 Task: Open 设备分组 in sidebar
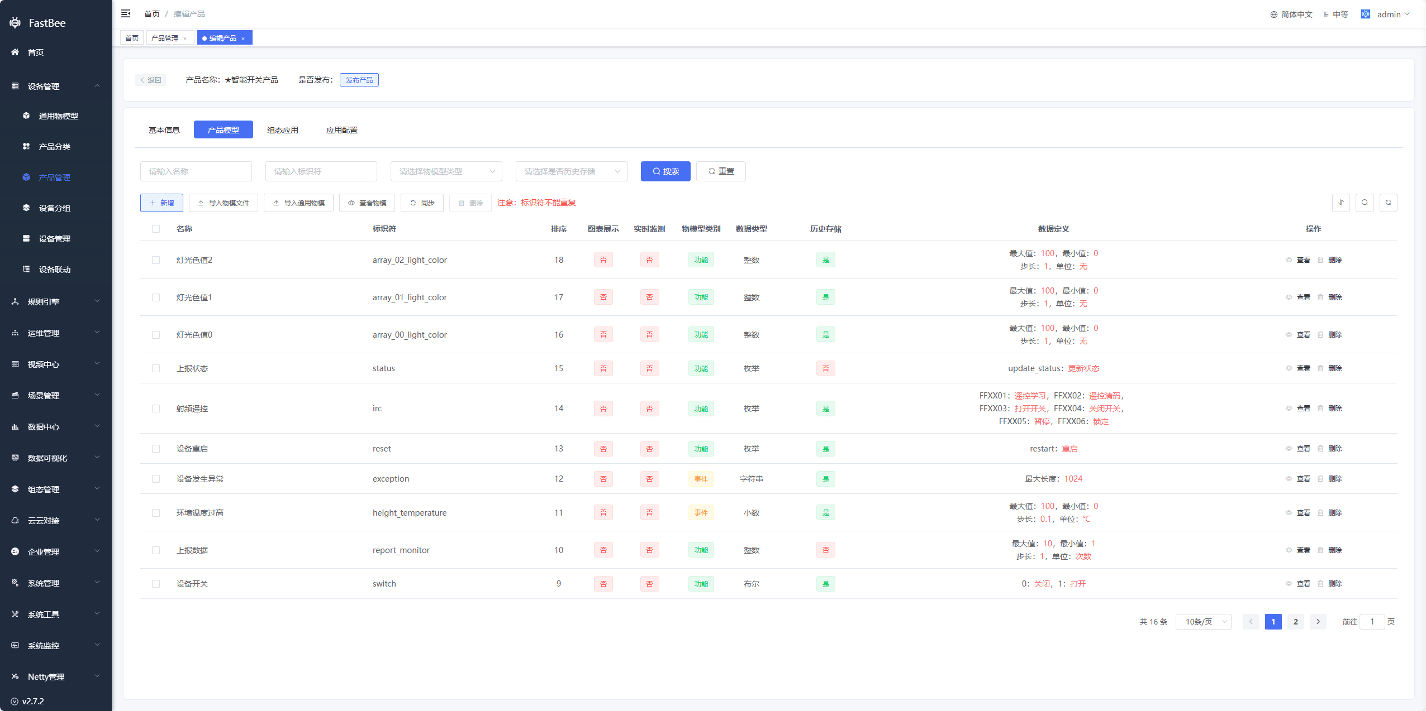[x=56, y=208]
